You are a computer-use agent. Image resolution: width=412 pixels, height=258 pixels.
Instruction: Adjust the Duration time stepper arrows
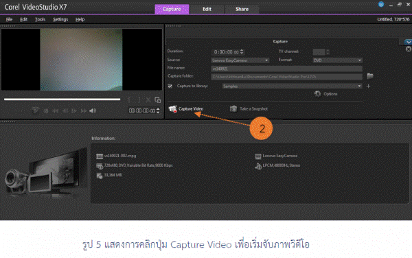[x=242, y=51]
